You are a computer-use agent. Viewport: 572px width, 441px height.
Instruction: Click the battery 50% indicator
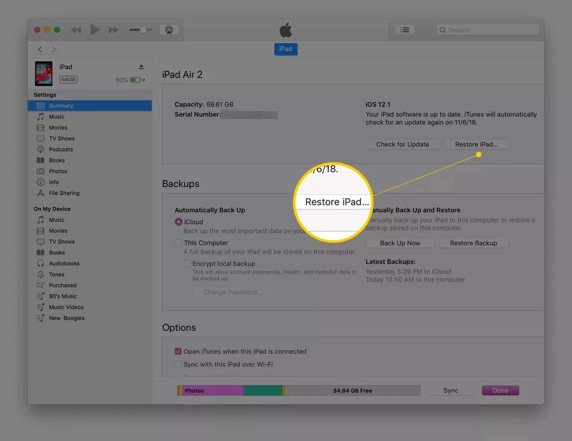click(130, 80)
